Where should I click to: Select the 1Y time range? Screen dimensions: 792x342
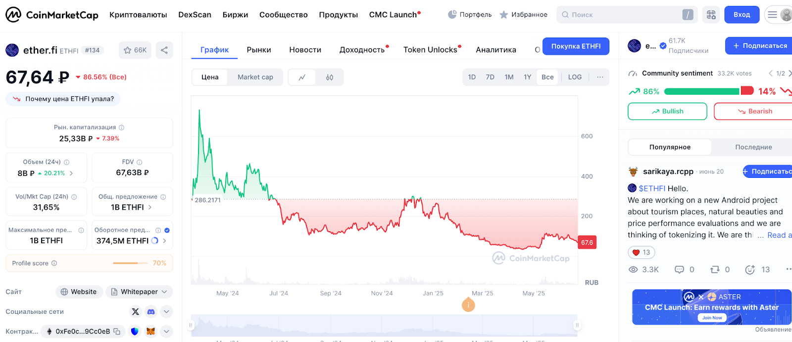(x=528, y=77)
